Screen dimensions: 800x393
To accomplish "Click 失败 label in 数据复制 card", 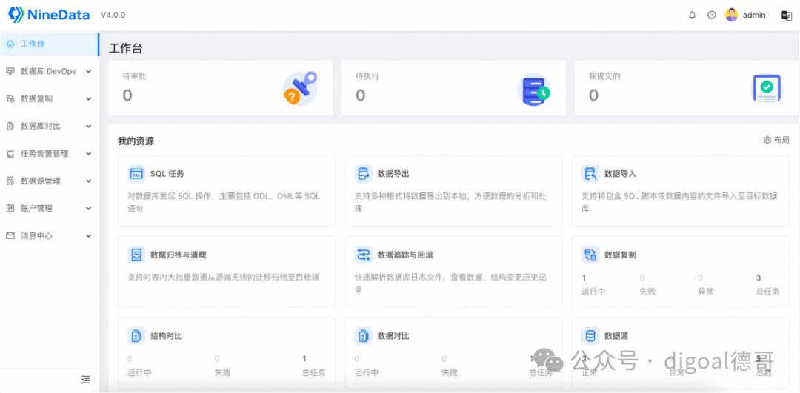I will click(647, 292).
